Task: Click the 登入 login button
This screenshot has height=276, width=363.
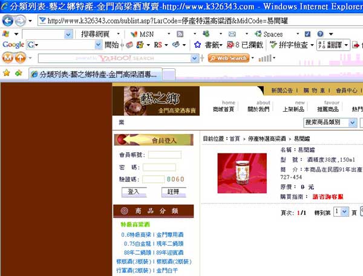Action: (x=134, y=192)
